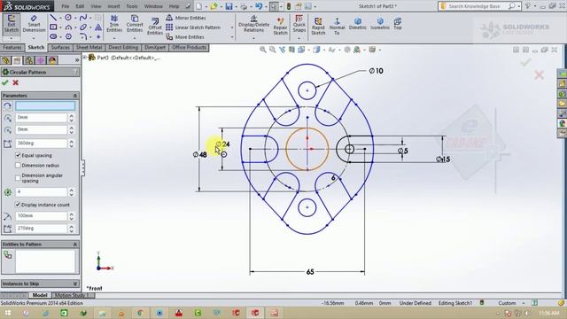This screenshot has width=567, height=319.
Task: Toggle the Display instance count checkbox
Action: click(18, 205)
